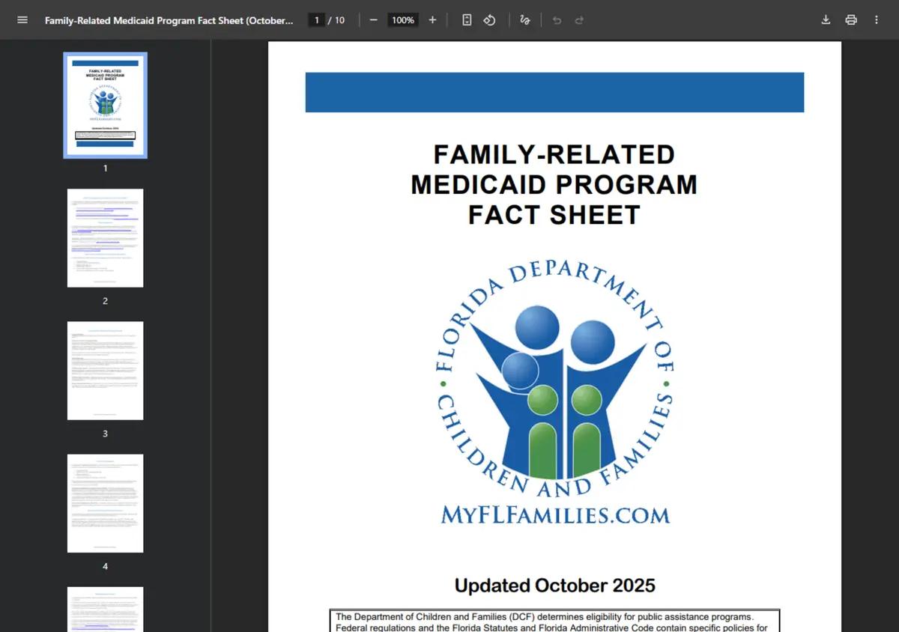Go to page 4 thumbnail

point(105,503)
